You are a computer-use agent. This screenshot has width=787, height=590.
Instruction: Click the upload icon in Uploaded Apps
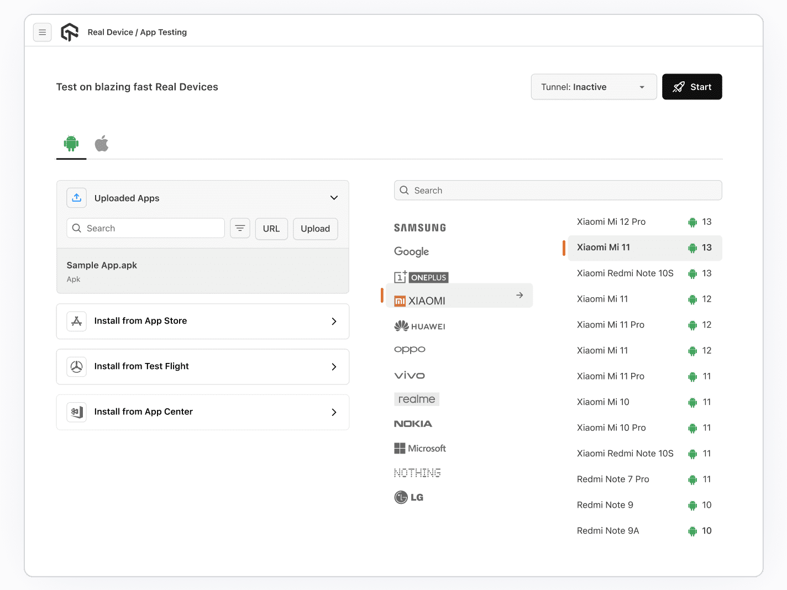pos(77,198)
